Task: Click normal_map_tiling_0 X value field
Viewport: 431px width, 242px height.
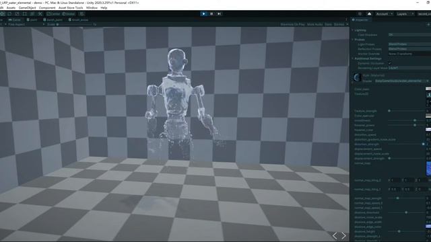Action: point(395,180)
